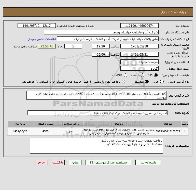
Task: Click the response deadline date 1401/05/18
Action: 139,46
